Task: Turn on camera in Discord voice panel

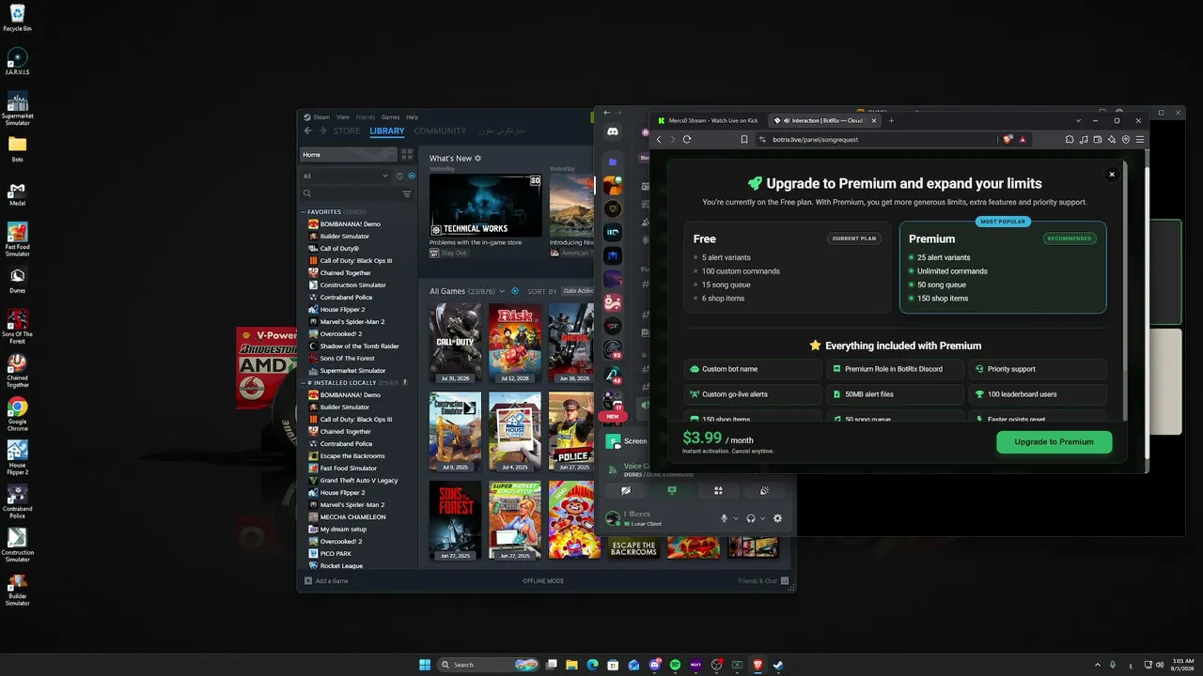Action: pyautogui.click(x=626, y=490)
